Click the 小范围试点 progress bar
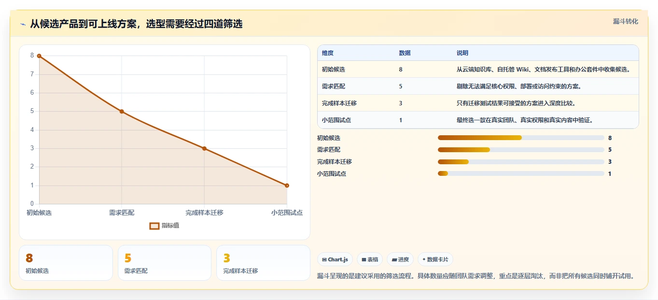The width and height of the screenshot is (658, 300). 521,173
